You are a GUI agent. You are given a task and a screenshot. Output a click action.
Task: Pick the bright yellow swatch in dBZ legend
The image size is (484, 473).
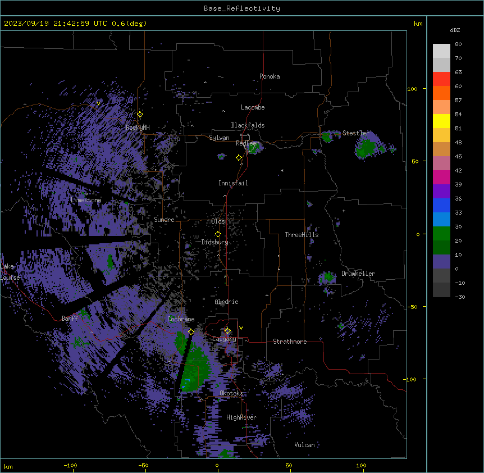(x=441, y=121)
